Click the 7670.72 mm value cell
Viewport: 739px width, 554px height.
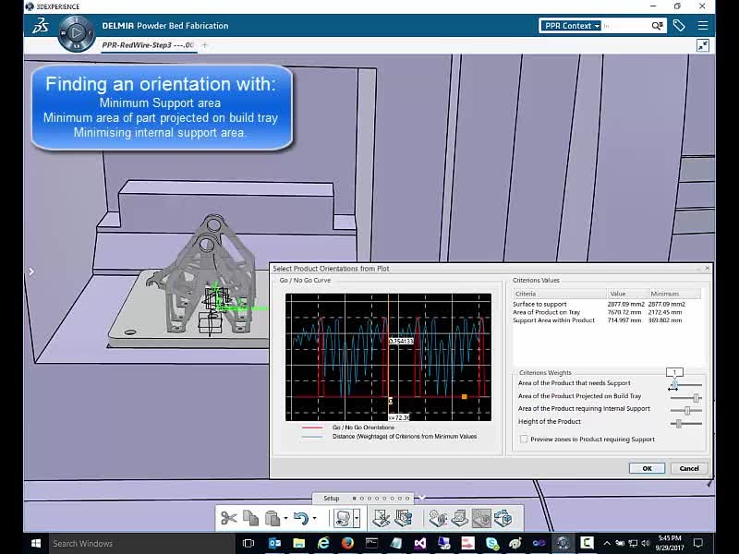point(624,312)
